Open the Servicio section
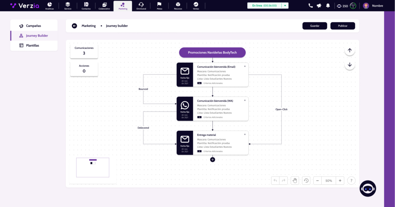Image resolution: width=395 pixels, height=207 pixels. click(68, 6)
